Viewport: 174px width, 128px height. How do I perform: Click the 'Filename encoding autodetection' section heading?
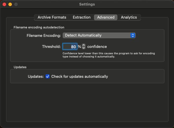click(39, 27)
